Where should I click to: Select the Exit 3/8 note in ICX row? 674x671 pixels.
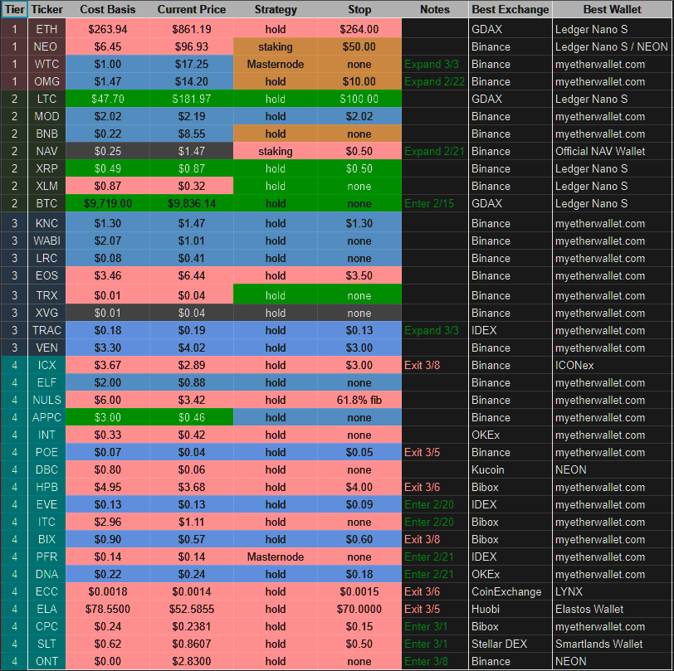coord(435,365)
